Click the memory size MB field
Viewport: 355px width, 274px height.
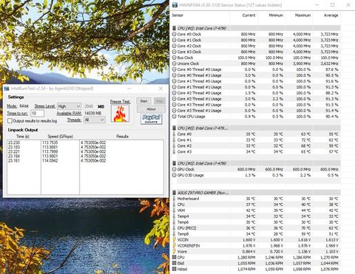tap(89, 106)
